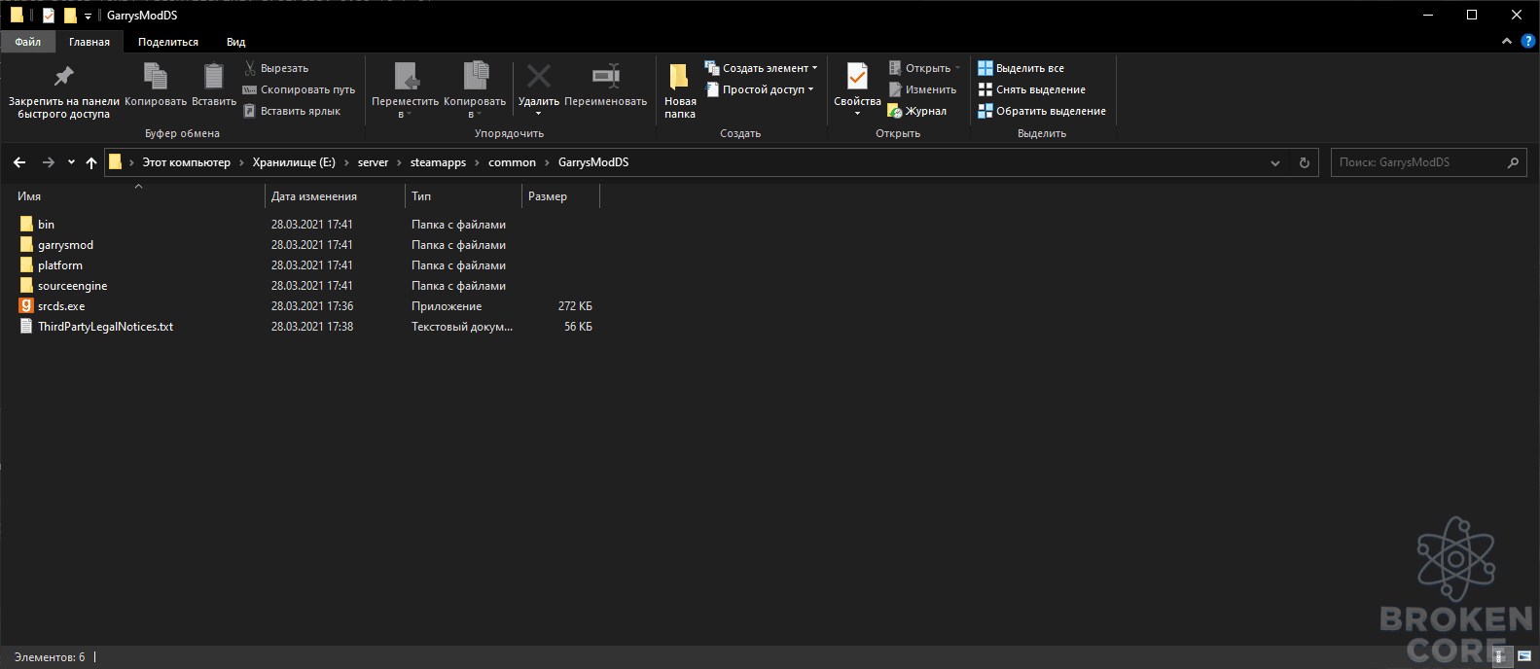Switch to Вид ribbon tab
The height and width of the screenshot is (669, 1540).
pos(235,42)
